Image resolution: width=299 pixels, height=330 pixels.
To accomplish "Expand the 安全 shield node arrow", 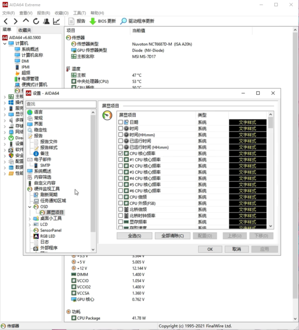I will (x=5, y=156).
